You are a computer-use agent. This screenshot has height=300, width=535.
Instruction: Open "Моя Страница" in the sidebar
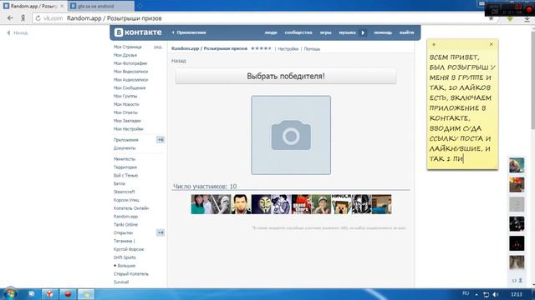click(127, 47)
